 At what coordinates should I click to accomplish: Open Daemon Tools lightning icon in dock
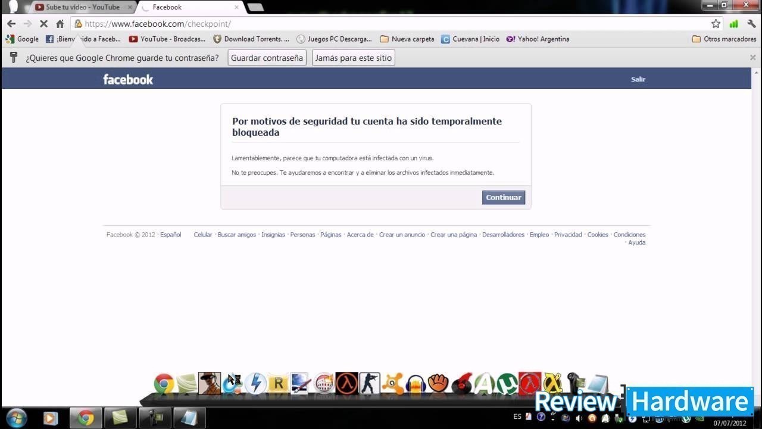256,384
